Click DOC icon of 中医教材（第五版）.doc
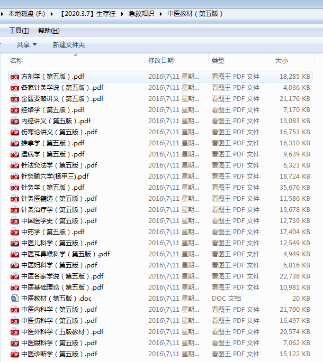Viewport: 323px width, 362px height. 15,298
